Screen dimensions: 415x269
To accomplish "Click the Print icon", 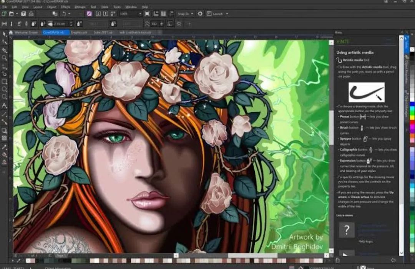I will point(31,14).
